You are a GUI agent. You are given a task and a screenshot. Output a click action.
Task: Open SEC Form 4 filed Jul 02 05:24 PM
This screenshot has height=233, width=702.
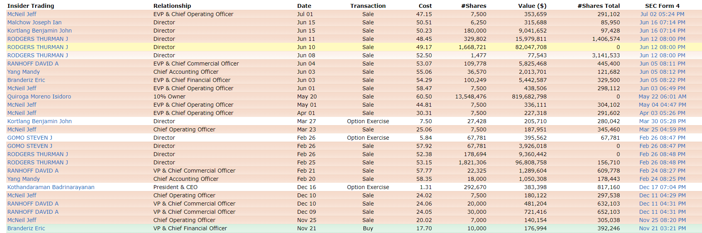tap(662, 14)
